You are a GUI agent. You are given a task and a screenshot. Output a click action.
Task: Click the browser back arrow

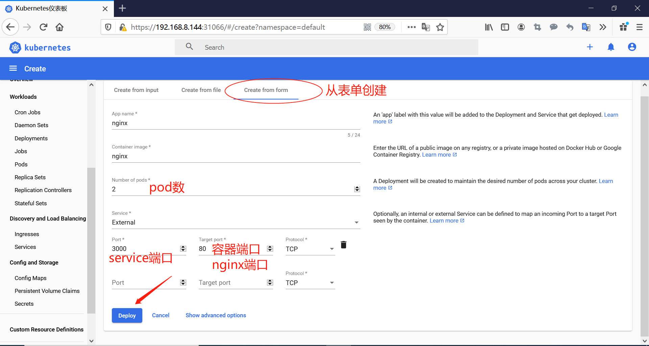click(x=10, y=27)
